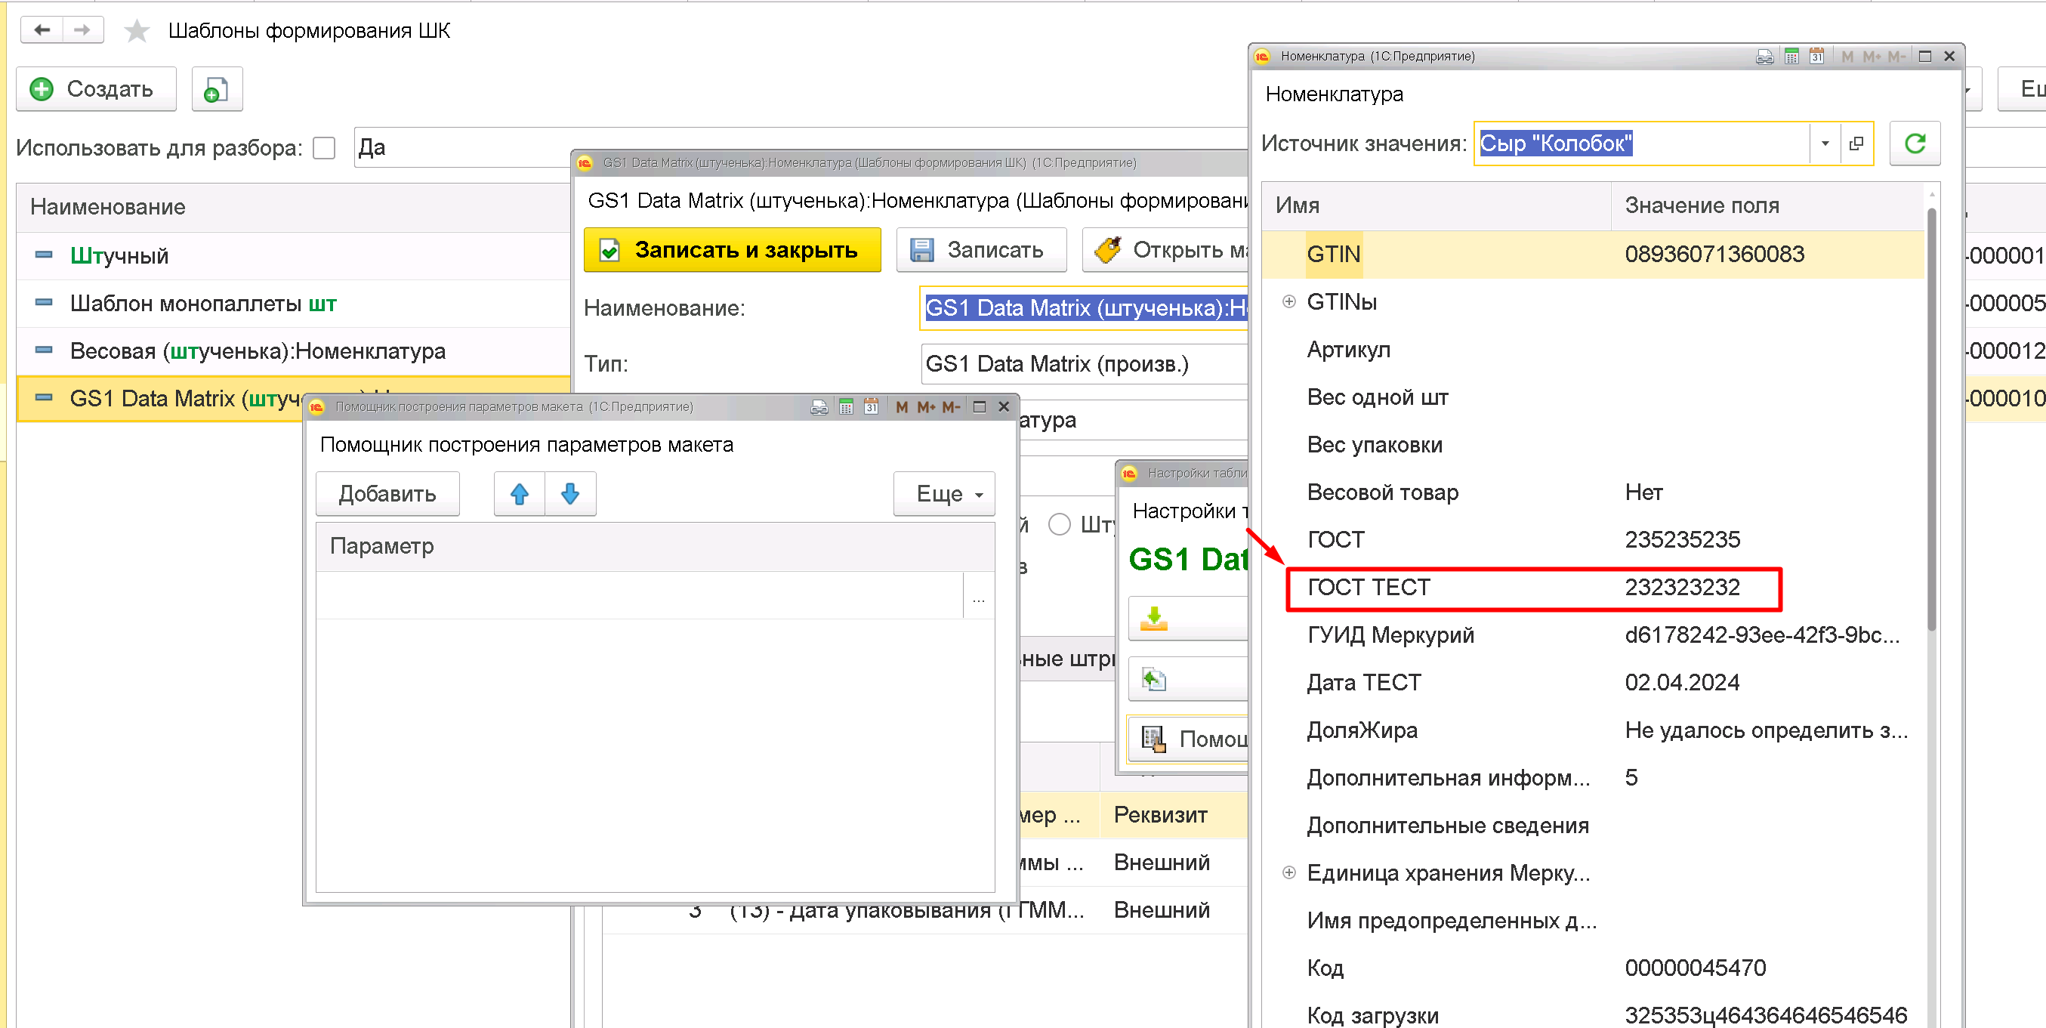Click the Открыть макет button with tag icon
Screen dimensions: 2046x1028
1165,250
